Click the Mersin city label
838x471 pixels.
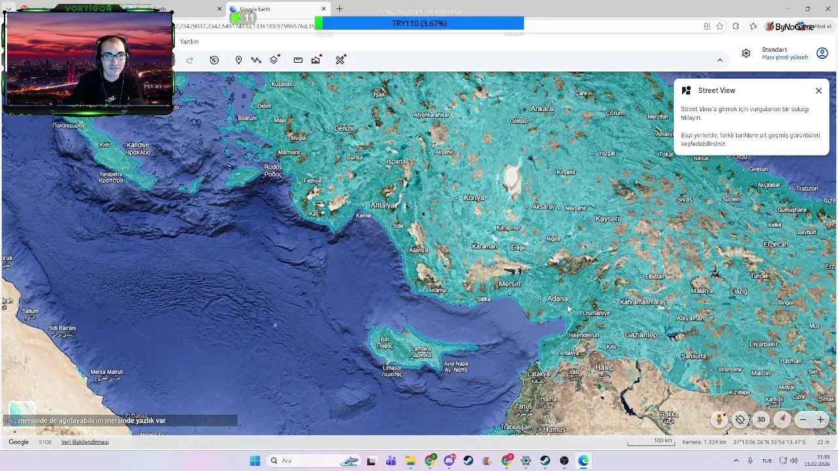point(509,284)
